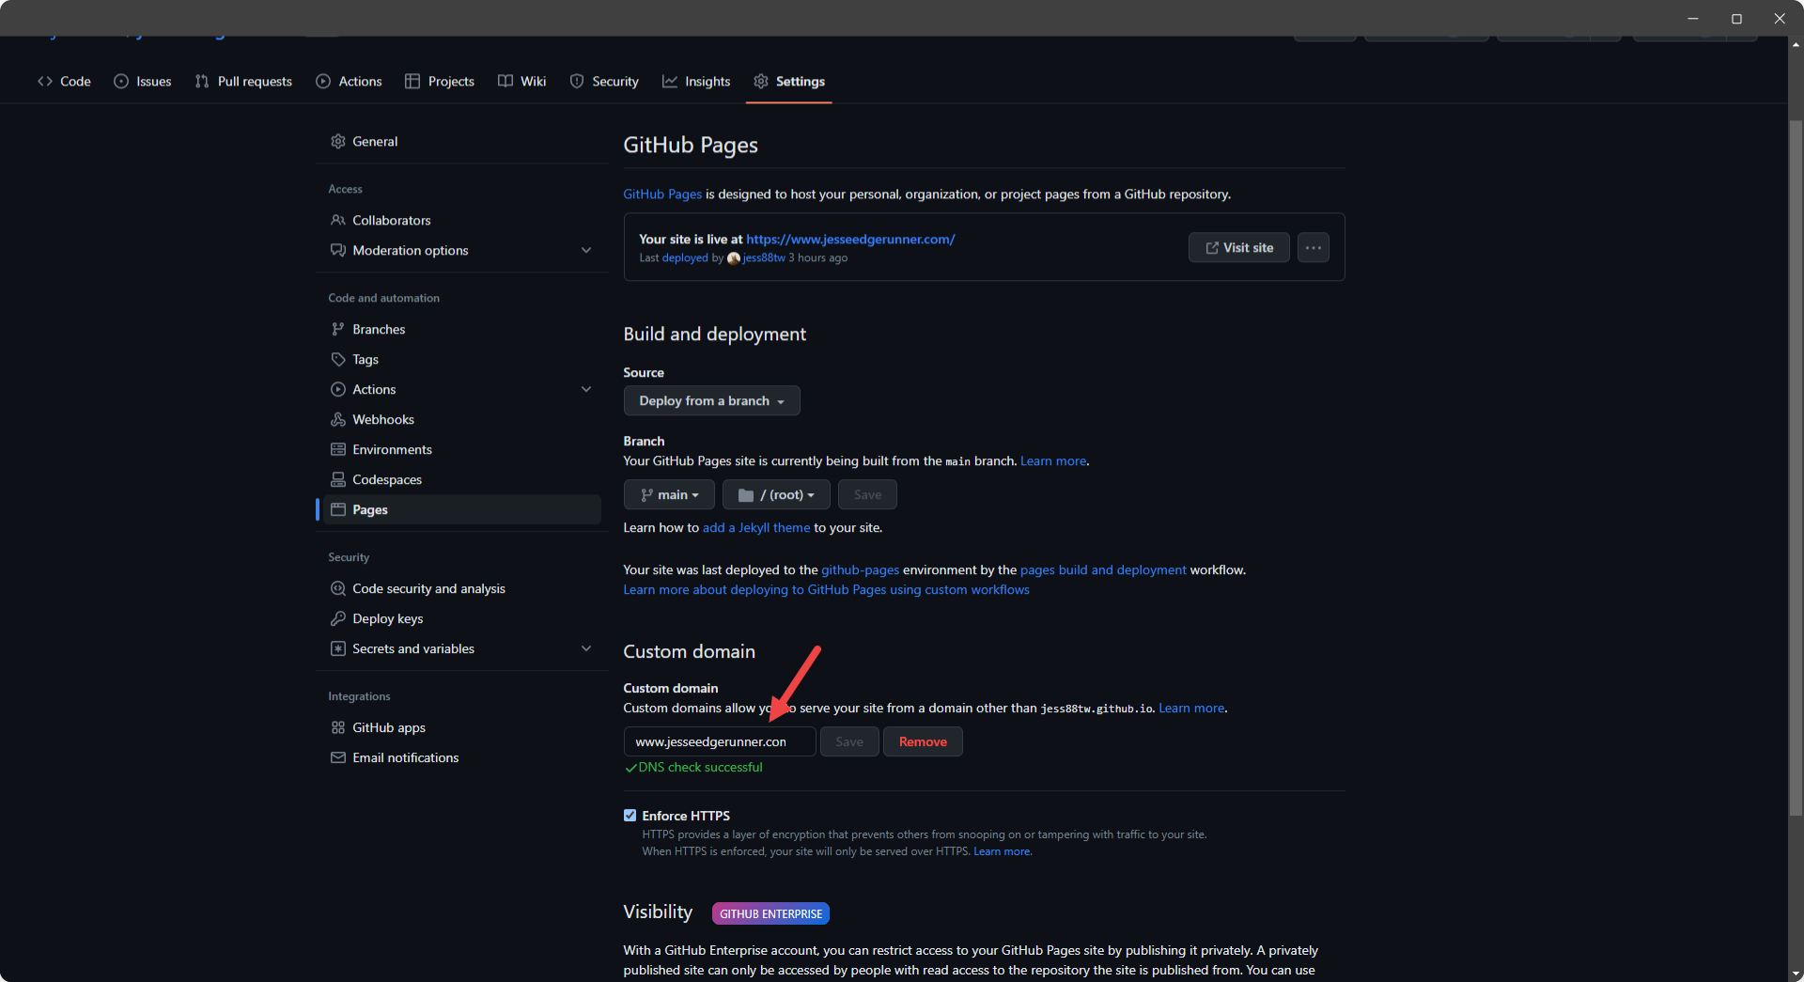Click the Codespaces icon

point(338,479)
